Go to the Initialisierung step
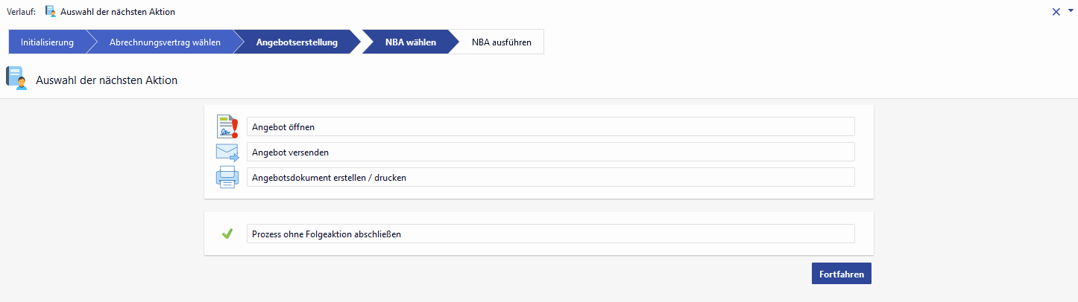The image size is (1078, 302). [x=47, y=42]
